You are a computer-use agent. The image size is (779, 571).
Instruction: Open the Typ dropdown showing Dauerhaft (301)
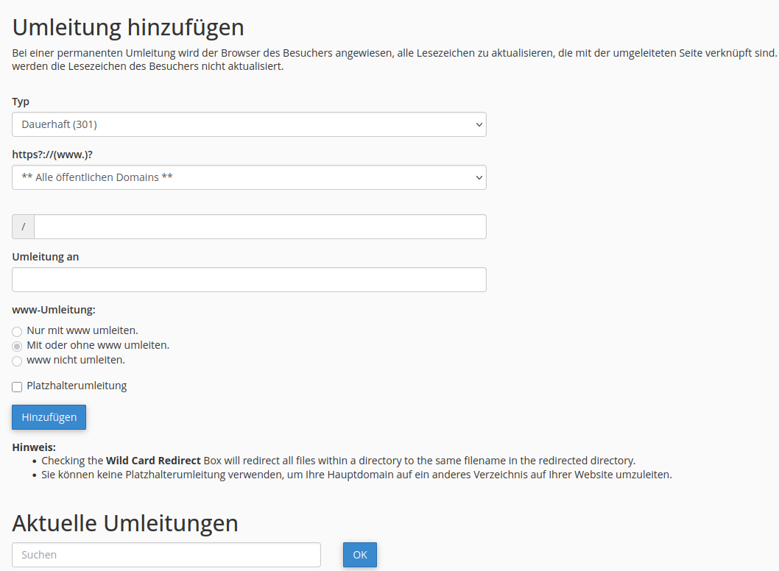coord(248,124)
